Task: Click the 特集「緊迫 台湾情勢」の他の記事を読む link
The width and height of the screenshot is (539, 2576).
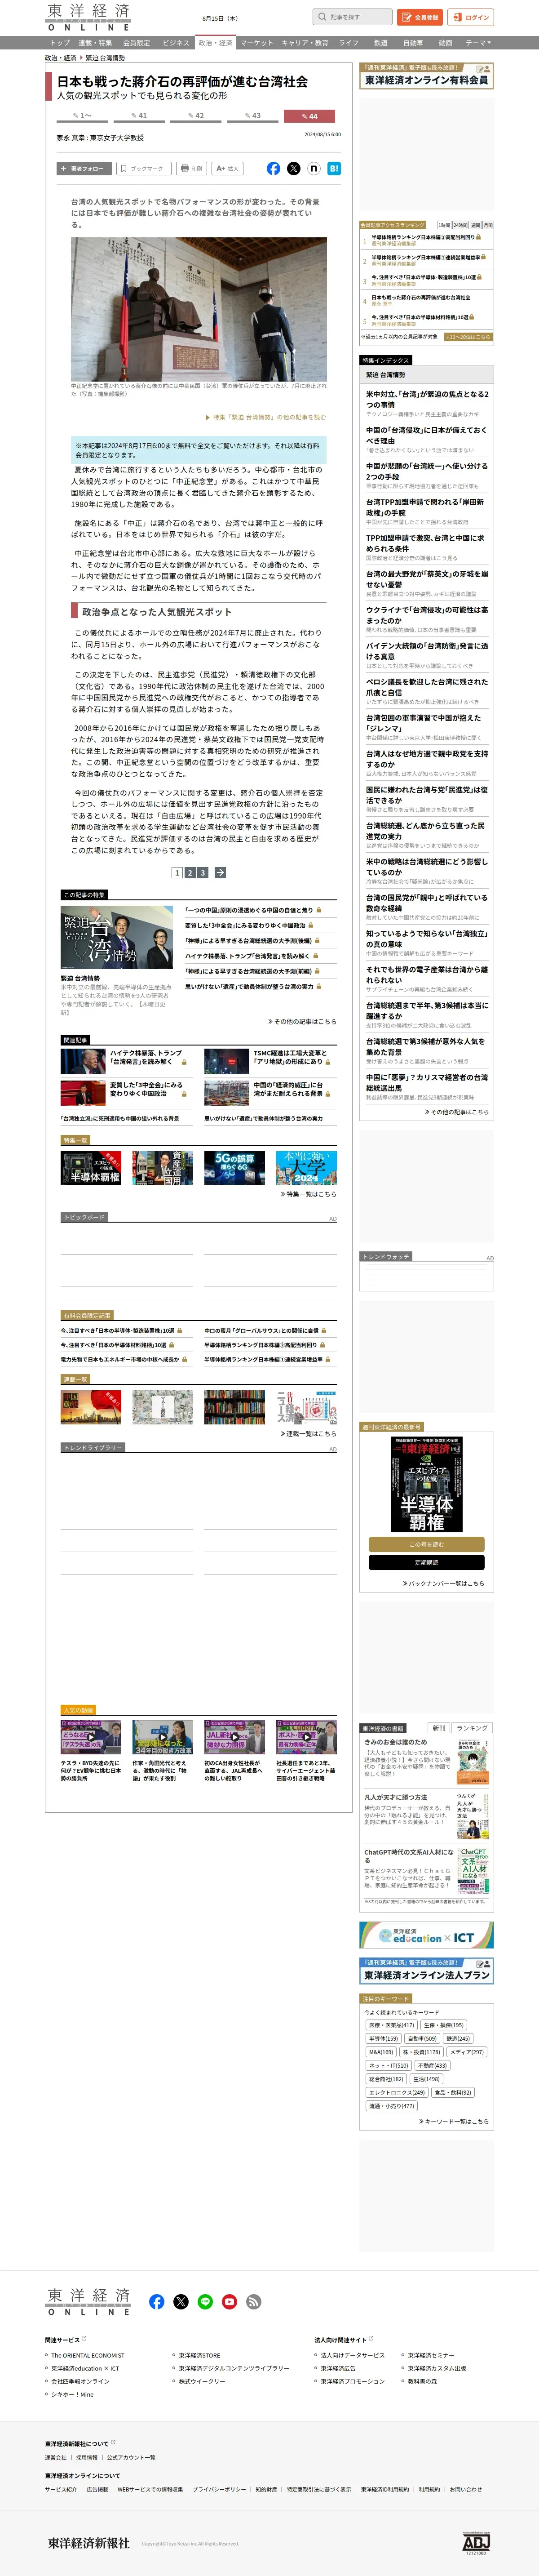Action: (266, 417)
